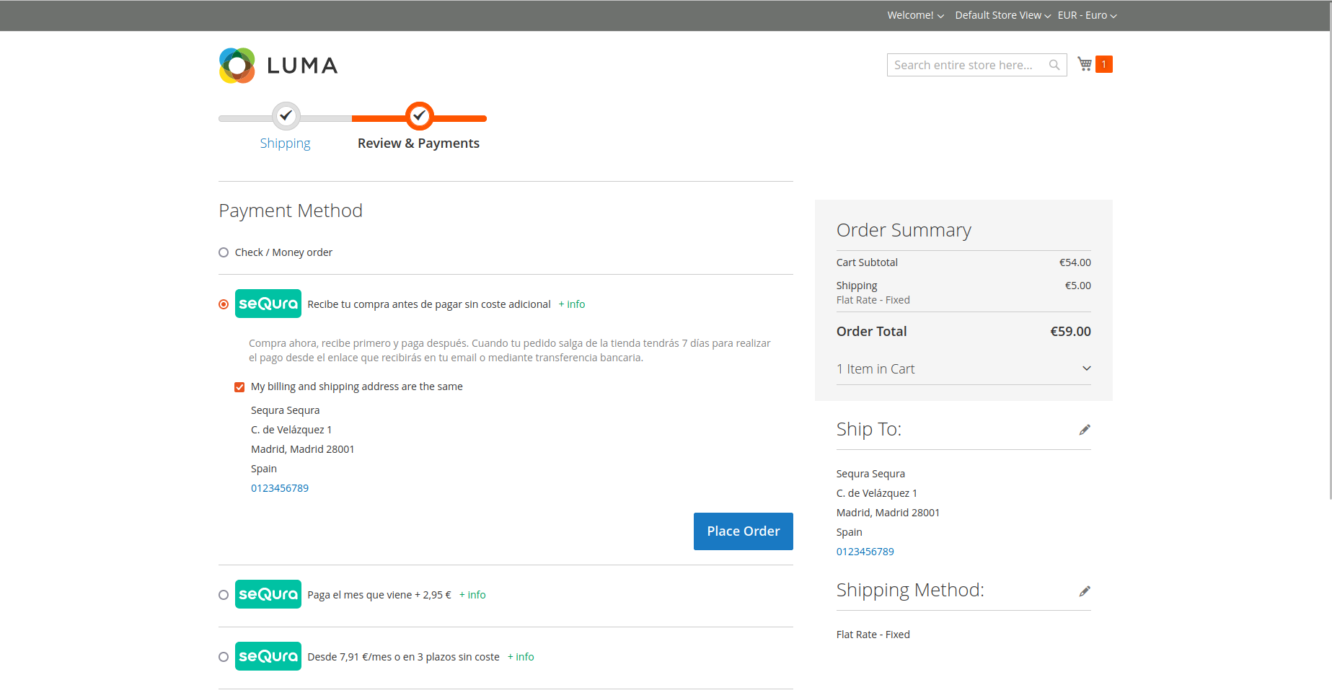Screen dimensions: 1332x698
Task: Select the Recibe tu compra antes de pagar option
Action: click(224, 304)
